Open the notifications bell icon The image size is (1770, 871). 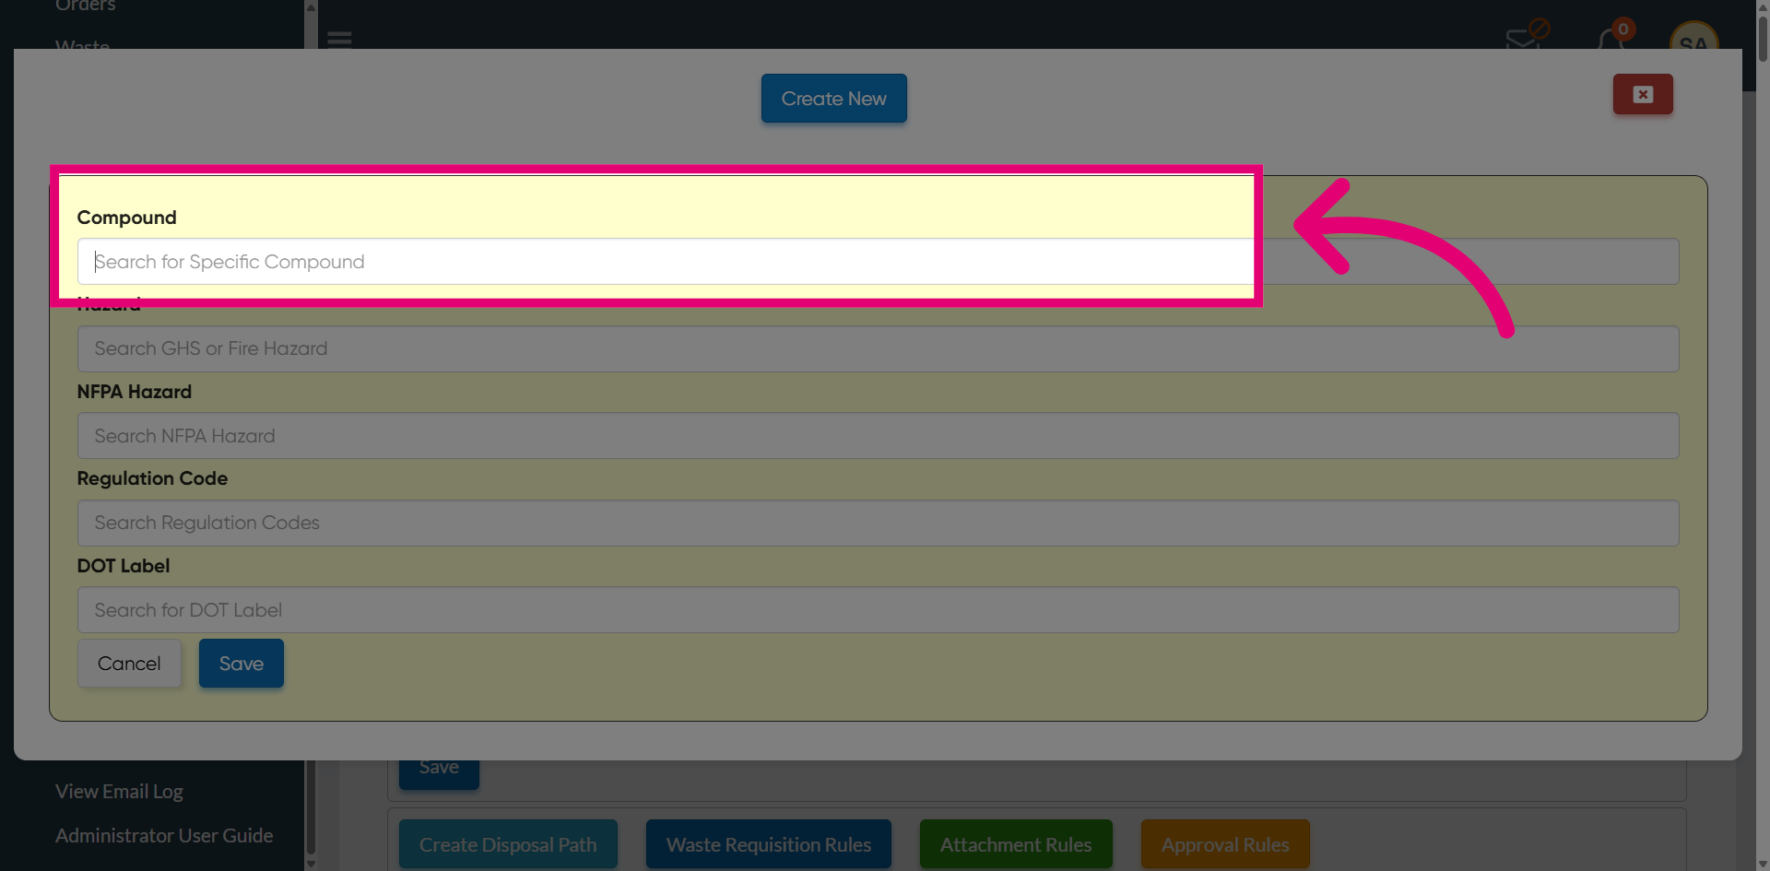pyautogui.click(x=1610, y=38)
